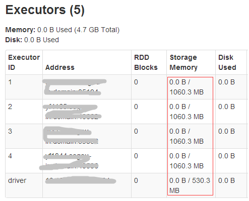Click the Disk Used column header
249x201 pixels.
(x=227, y=62)
